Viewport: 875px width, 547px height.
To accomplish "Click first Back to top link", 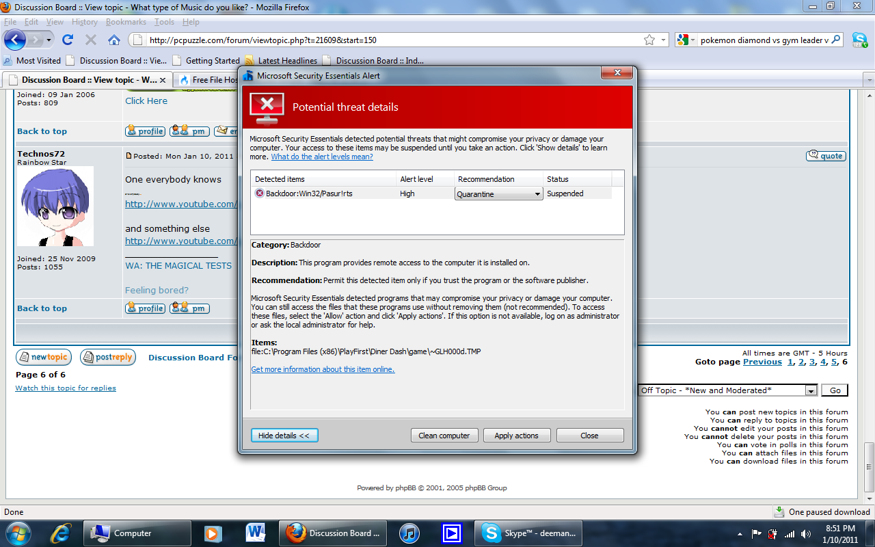I will (x=42, y=131).
